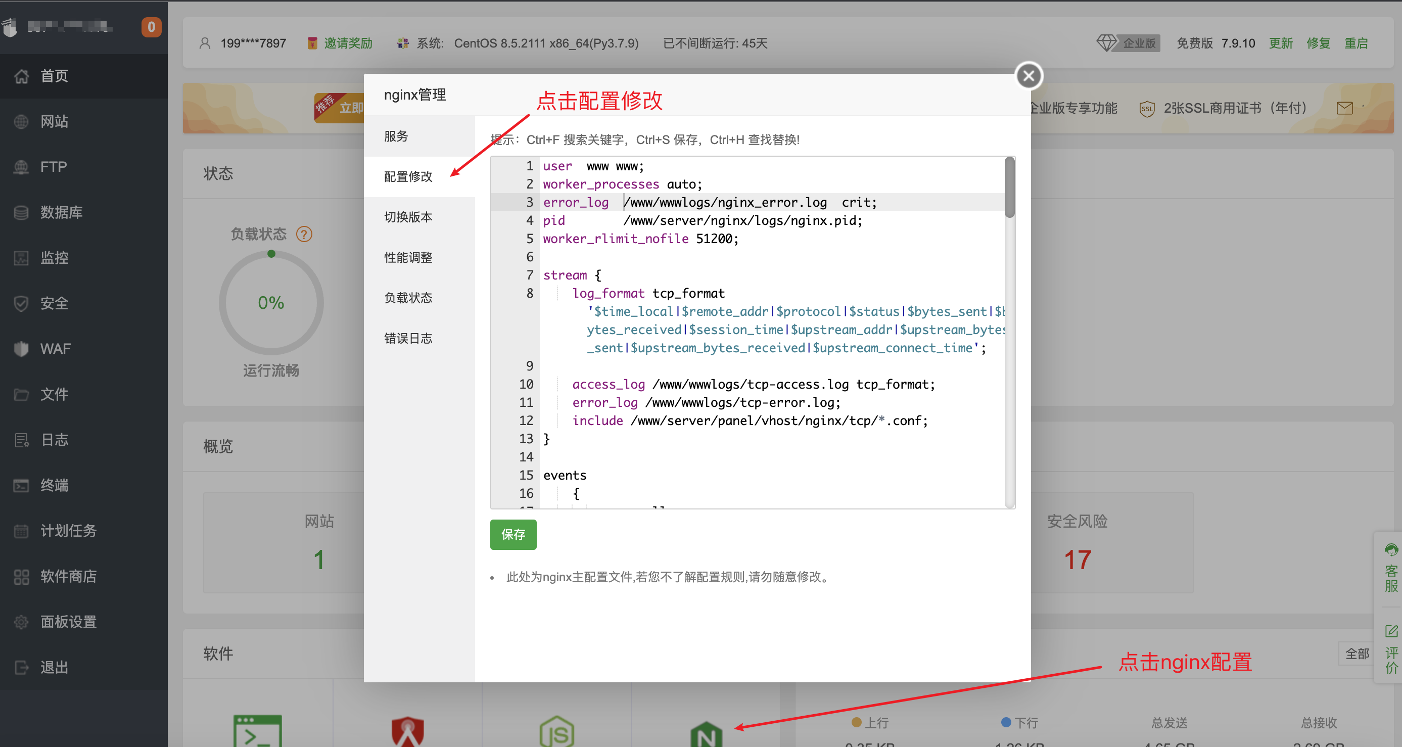The image size is (1402, 747).
Task: Click the 更新 link in header
Action: [1280, 43]
